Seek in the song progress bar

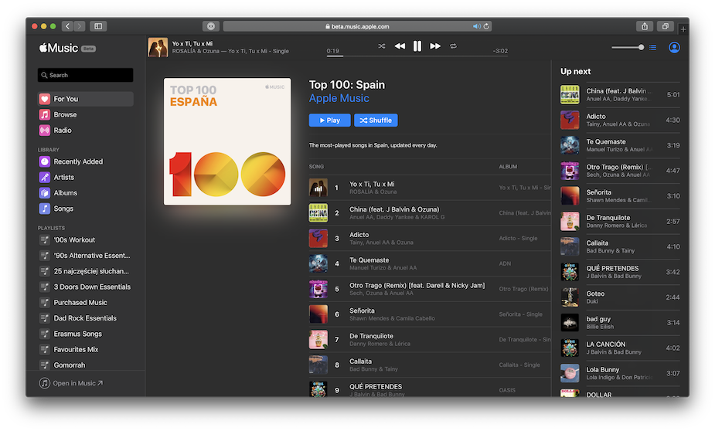coord(417,56)
